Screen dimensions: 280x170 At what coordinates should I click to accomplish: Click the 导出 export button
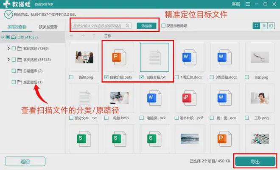click(x=255, y=162)
